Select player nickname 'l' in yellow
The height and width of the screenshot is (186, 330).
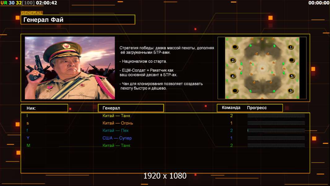pyautogui.click(x=27, y=116)
